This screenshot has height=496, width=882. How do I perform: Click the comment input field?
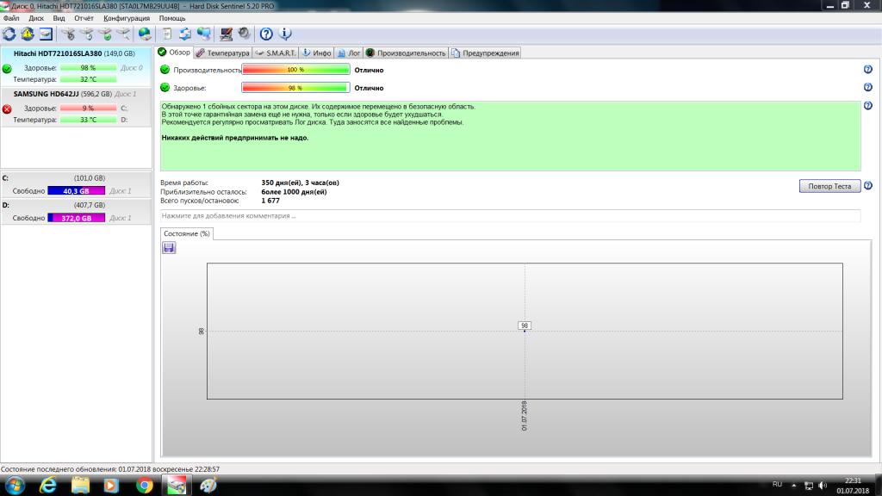click(x=510, y=215)
